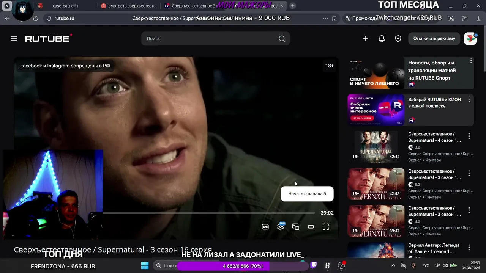Screen dimensions: 486x273
Task: Switch to the смотреть сверхъестественное tab
Action: (128, 6)
